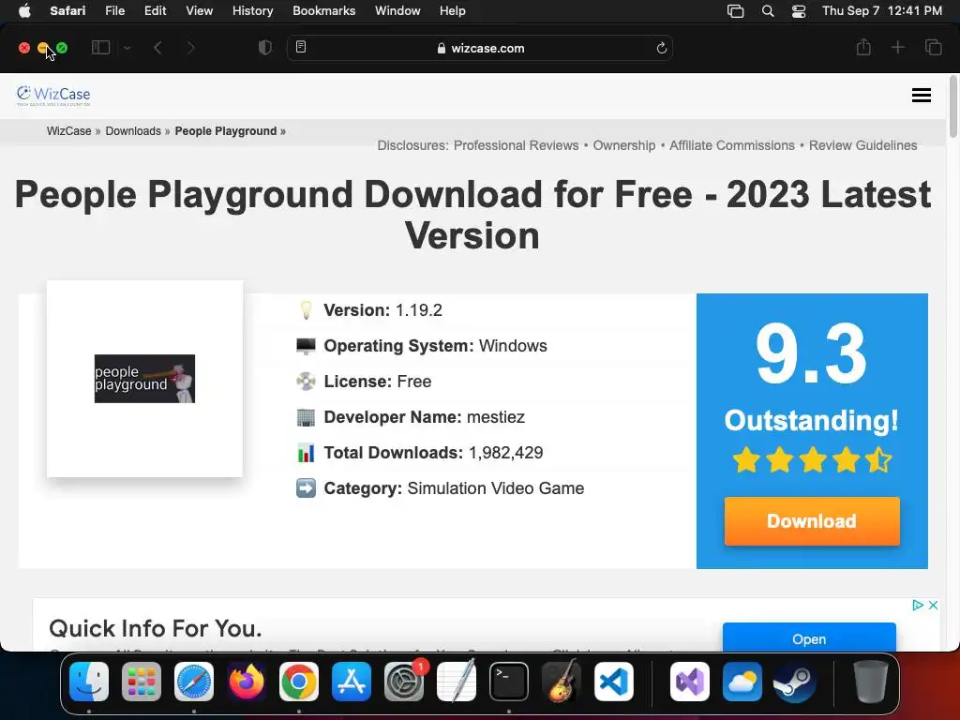Image resolution: width=960 pixels, height=720 pixels.
Task: Go back with the back arrow
Action: 157,48
